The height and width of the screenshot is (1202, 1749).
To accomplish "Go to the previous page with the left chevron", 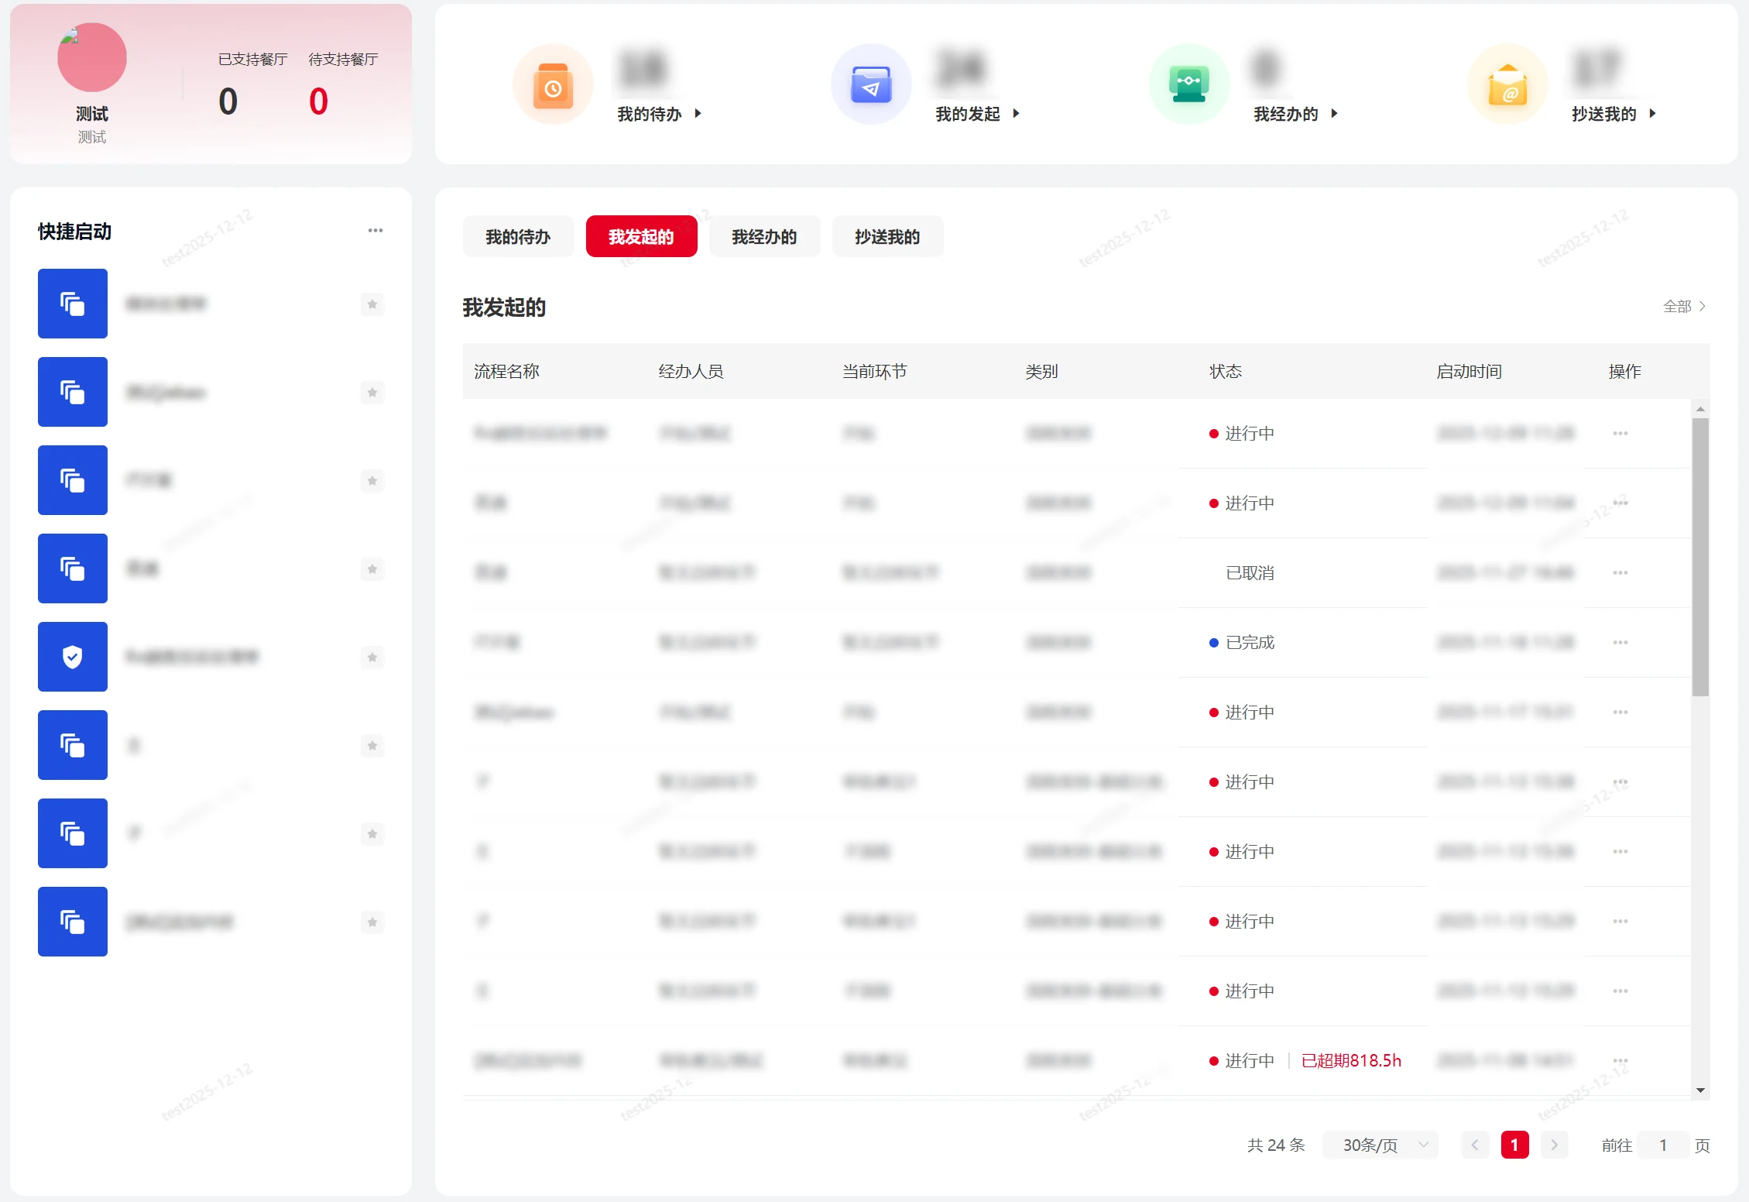I will click(1475, 1145).
